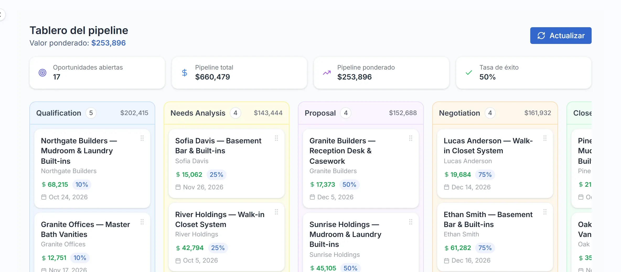Click the Sunrise Holdings amount 45,105
Viewport: 621px width, 272px height.
click(x=326, y=268)
